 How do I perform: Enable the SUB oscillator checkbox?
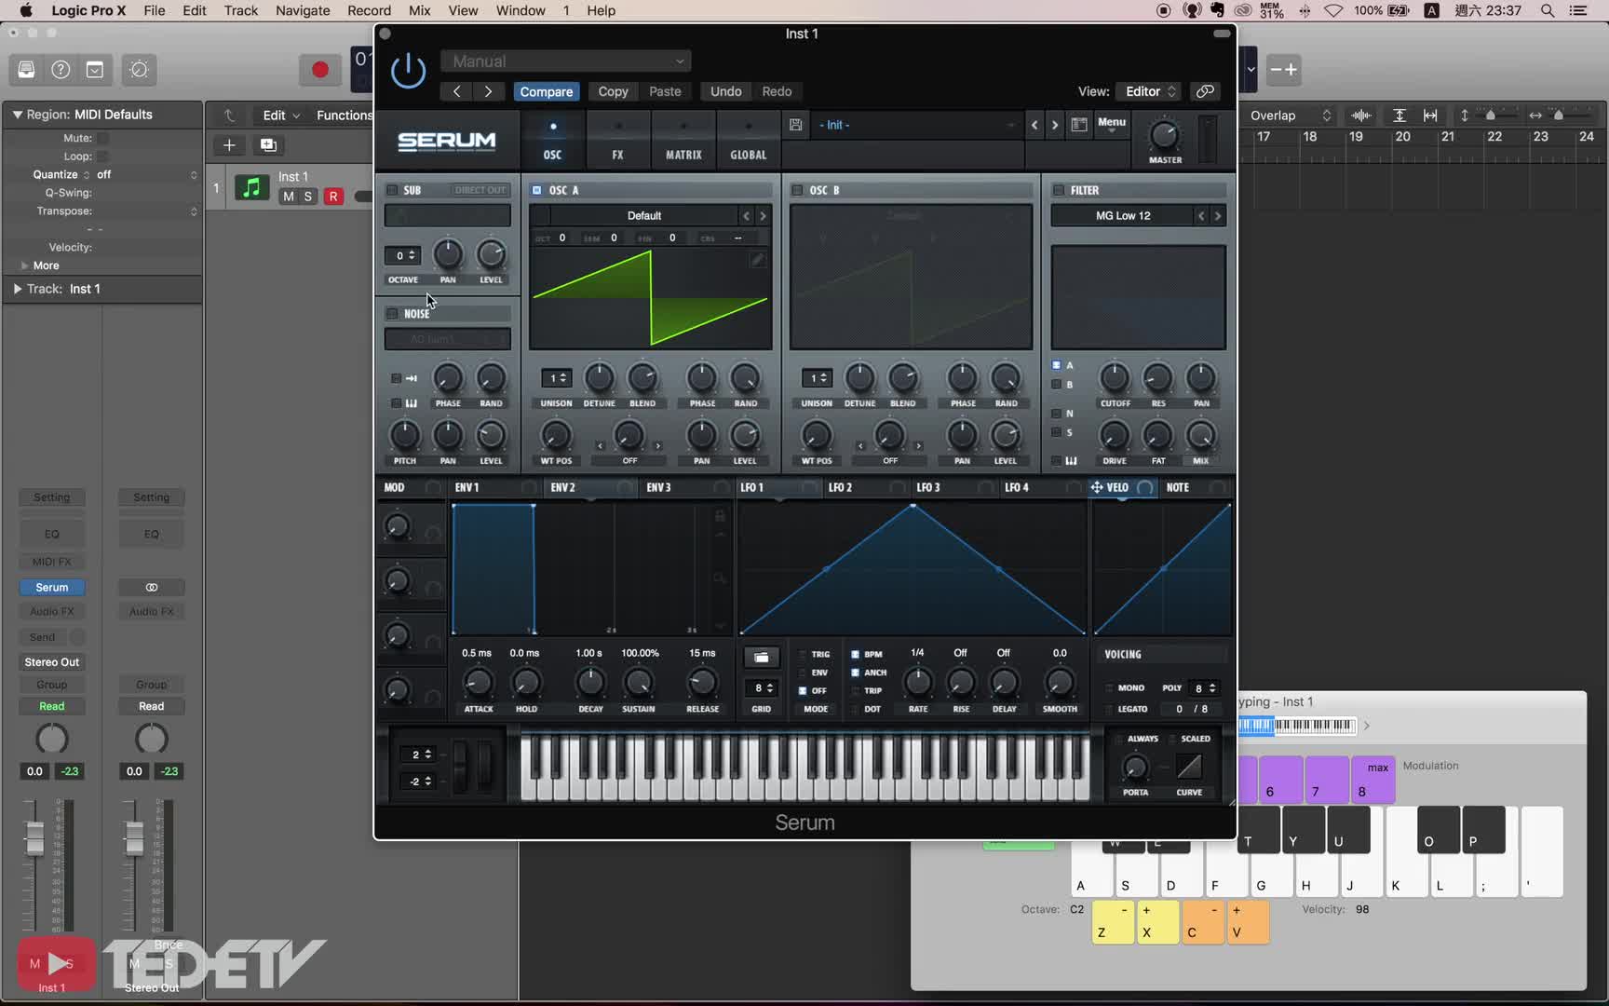[x=392, y=190]
